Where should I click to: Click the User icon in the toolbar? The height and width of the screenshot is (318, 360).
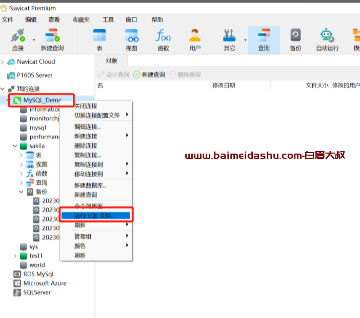click(x=195, y=35)
